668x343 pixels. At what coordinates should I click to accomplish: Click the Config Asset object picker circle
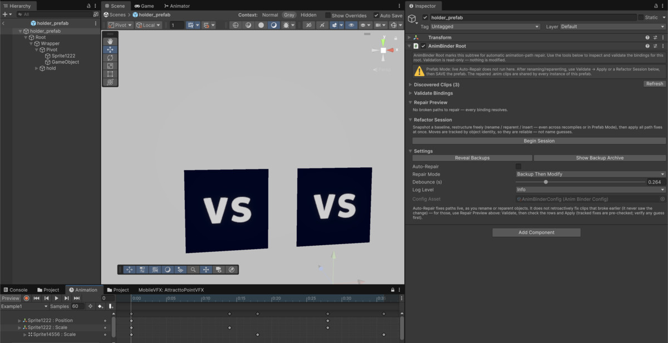pyautogui.click(x=662, y=198)
